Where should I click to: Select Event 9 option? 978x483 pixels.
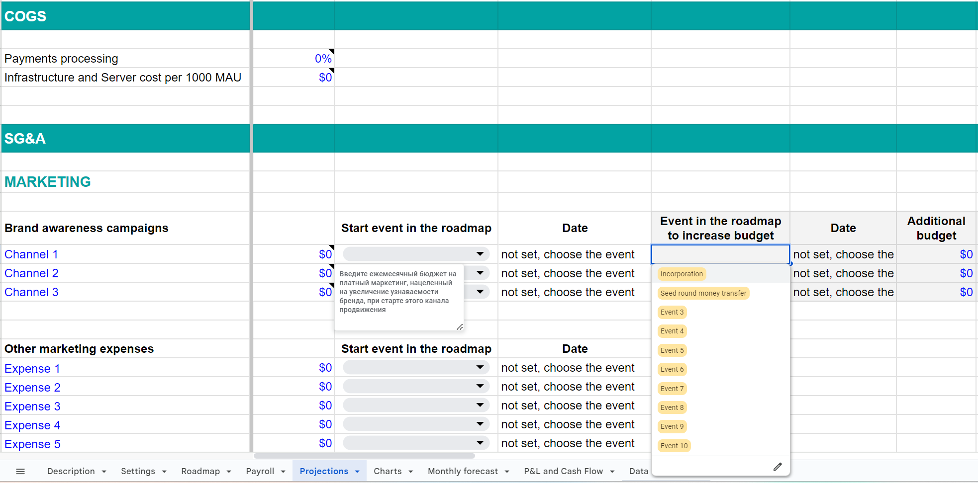[672, 426]
